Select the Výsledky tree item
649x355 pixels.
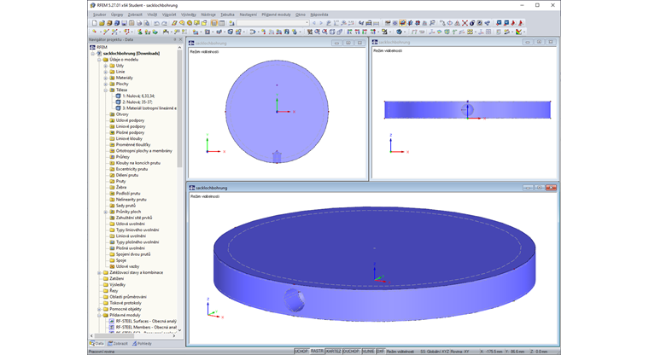(x=117, y=285)
